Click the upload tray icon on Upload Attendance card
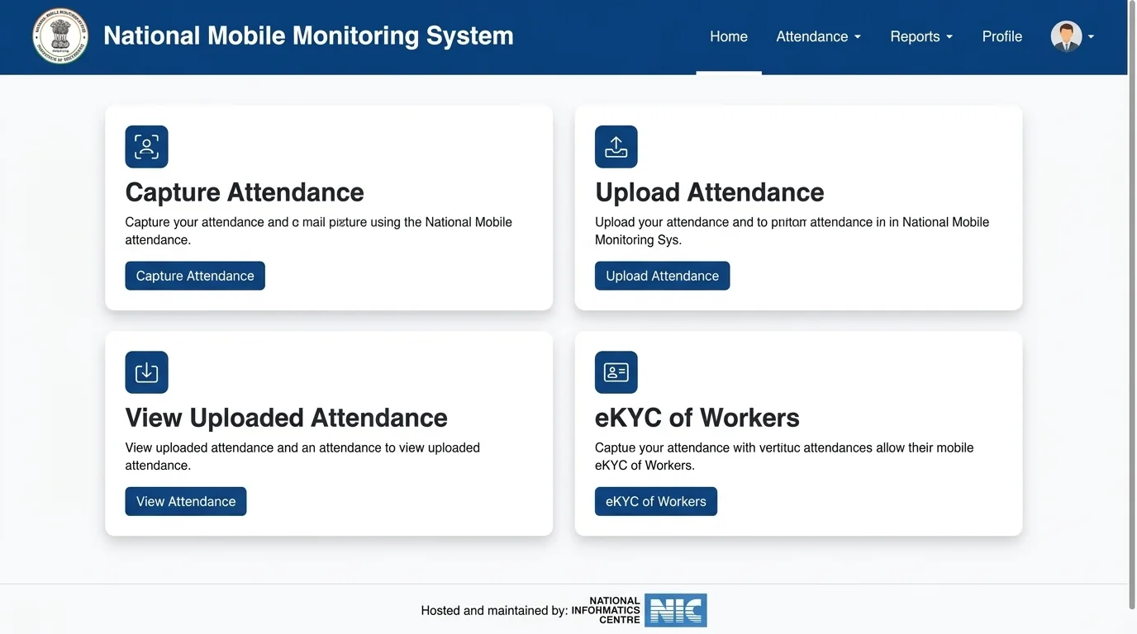The height and width of the screenshot is (634, 1137). pos(616,147)
